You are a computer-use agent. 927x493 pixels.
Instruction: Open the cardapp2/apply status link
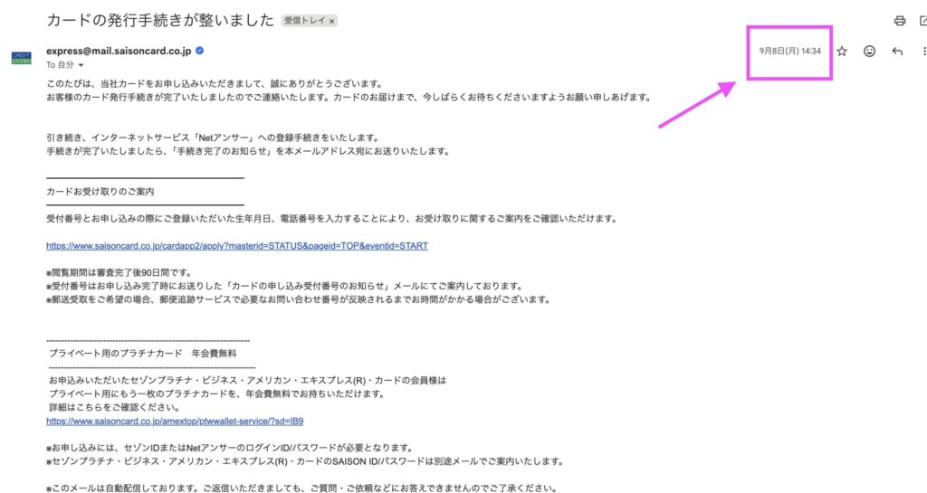237,246
